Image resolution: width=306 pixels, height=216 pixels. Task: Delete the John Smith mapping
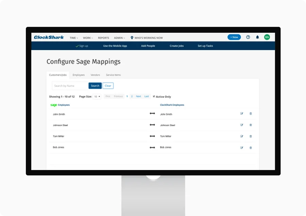pos(251,113)
